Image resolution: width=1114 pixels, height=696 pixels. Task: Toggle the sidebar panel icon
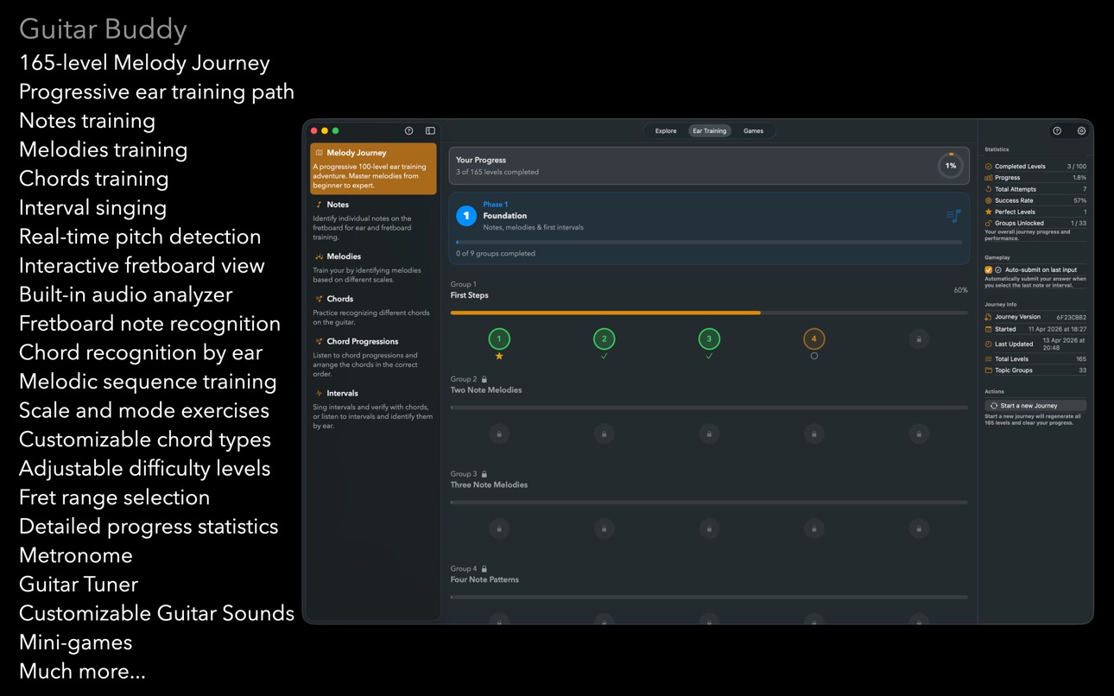pos(430,131)
